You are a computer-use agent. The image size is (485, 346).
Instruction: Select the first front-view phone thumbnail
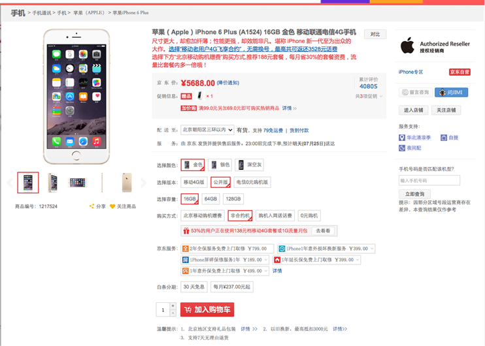tap(28, 183)
